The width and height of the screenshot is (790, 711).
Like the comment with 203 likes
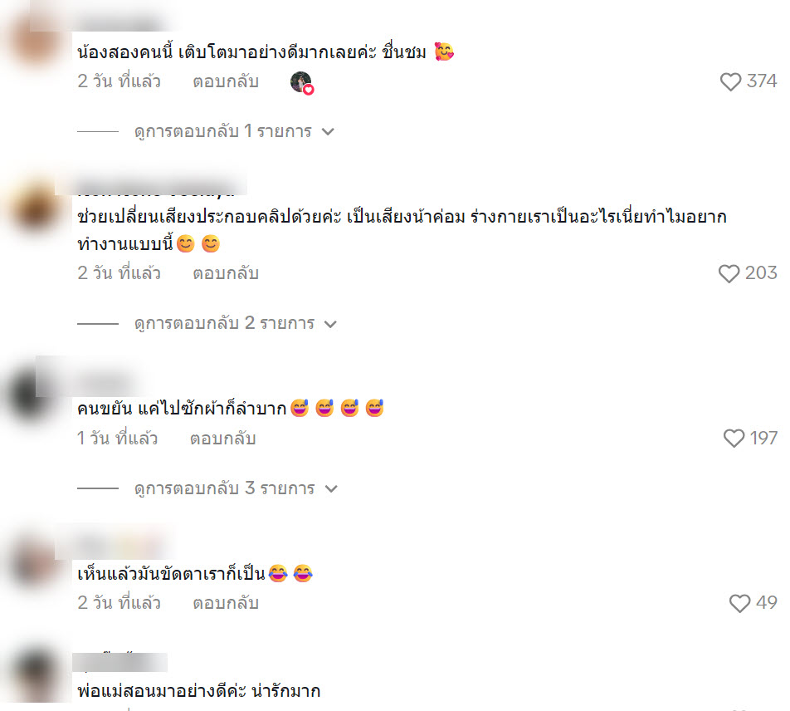click(729, 273)
